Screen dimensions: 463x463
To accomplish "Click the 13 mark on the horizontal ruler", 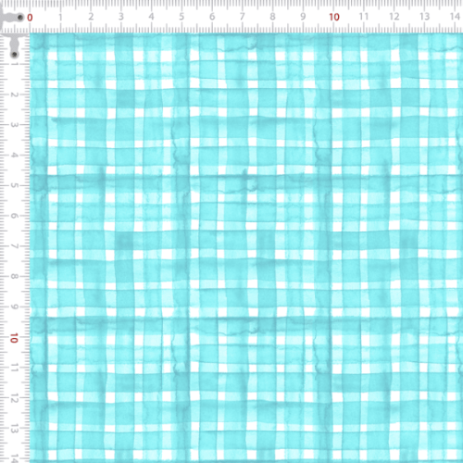I will tap(425, 17).
